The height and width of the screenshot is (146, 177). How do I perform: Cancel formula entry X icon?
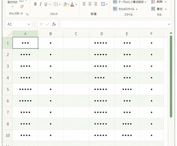(41, 24)
